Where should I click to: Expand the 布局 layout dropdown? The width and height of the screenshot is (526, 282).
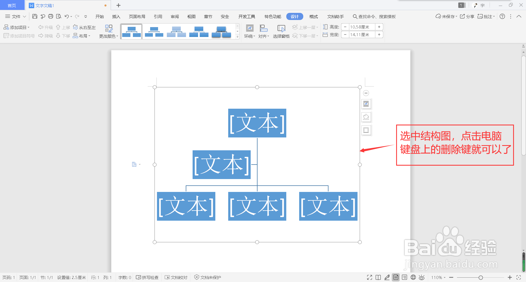(82, 36)
